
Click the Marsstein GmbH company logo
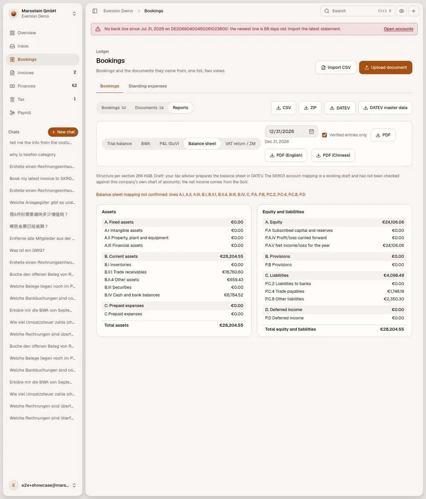[13, 13]
